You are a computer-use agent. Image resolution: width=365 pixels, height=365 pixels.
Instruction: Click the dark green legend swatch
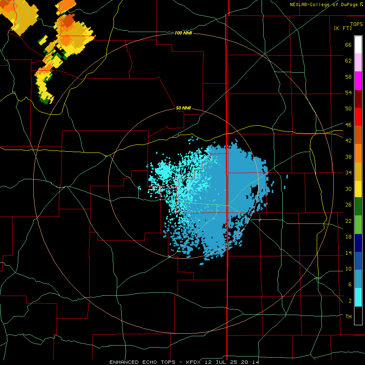[x=358, y=206]
